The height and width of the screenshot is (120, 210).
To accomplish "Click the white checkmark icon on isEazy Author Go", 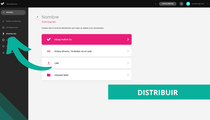I will [49, 39].
